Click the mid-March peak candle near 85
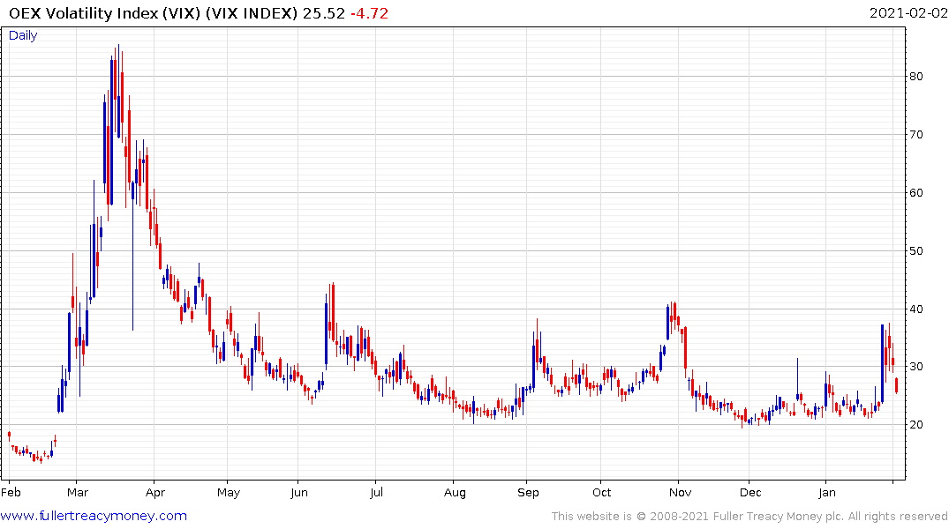The image size is (949, 529). (118, 91)
